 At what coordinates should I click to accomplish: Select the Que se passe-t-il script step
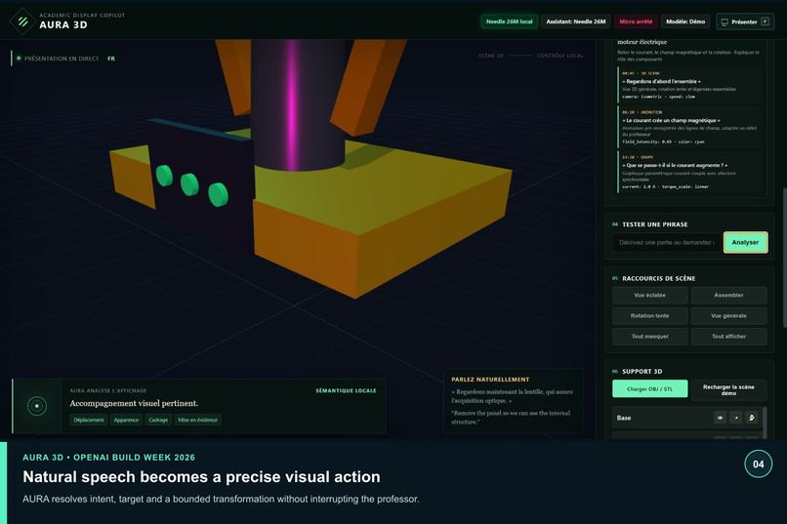[689, 172]
